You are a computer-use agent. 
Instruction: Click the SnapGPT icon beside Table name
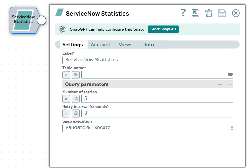(76, 75)
